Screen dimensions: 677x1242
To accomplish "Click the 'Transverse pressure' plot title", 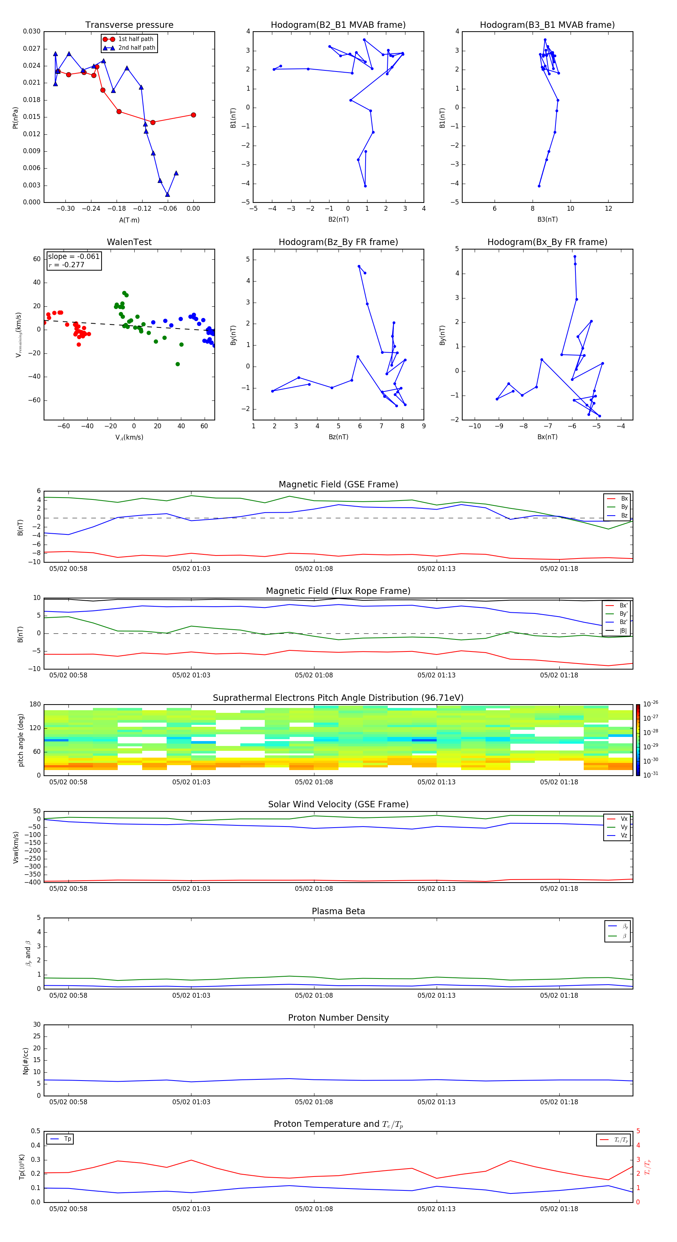I will 129,25.
